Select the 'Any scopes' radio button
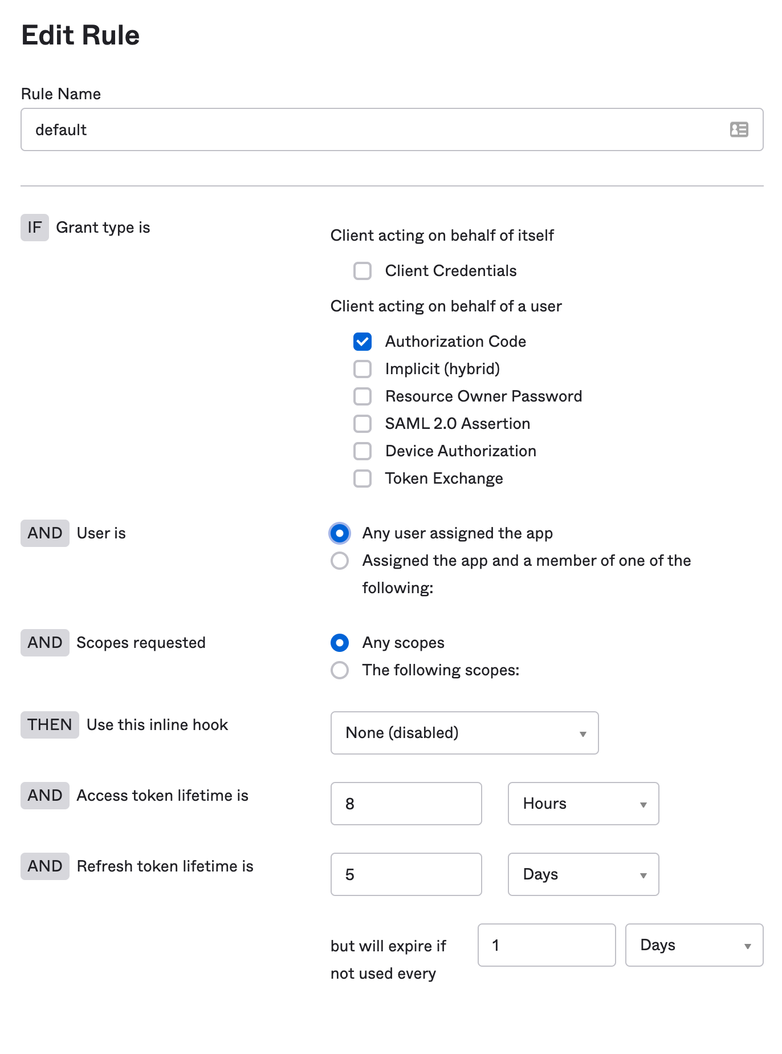 [x=340, y=643]
